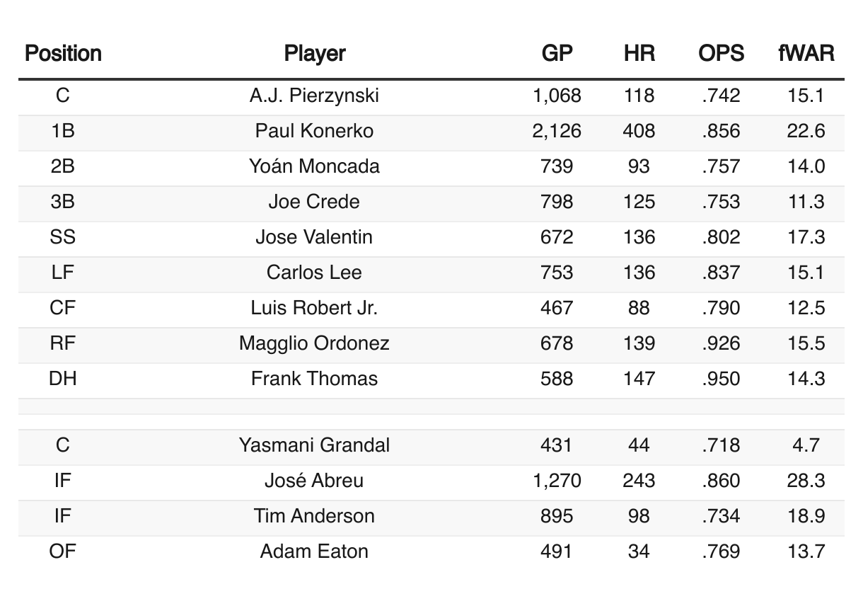Select A.J. Pierzynski player name
863x589 pixels.
click(x=314, y=96)
